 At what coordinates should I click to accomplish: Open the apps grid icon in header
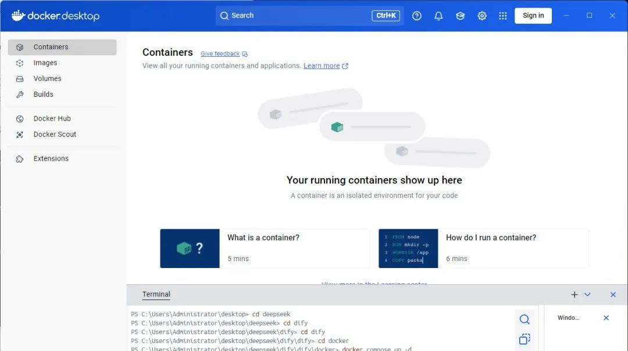pos(502,16)
